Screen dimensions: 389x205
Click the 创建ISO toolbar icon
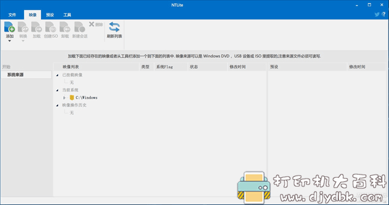click(x=51, y=27)
